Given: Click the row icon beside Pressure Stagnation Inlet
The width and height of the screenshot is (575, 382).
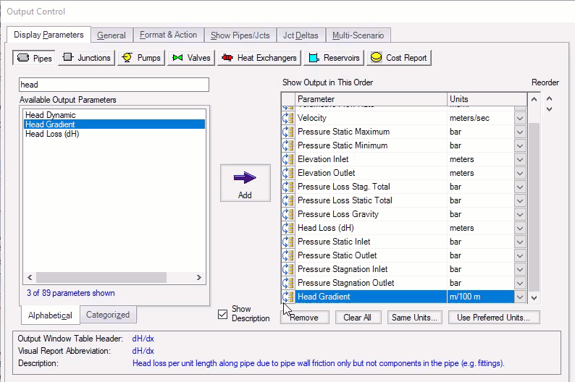Looking at the screenshot, I should (288, 269).
